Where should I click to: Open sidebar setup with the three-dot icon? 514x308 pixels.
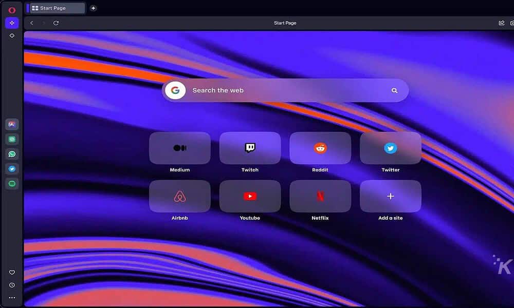point(11,297)
